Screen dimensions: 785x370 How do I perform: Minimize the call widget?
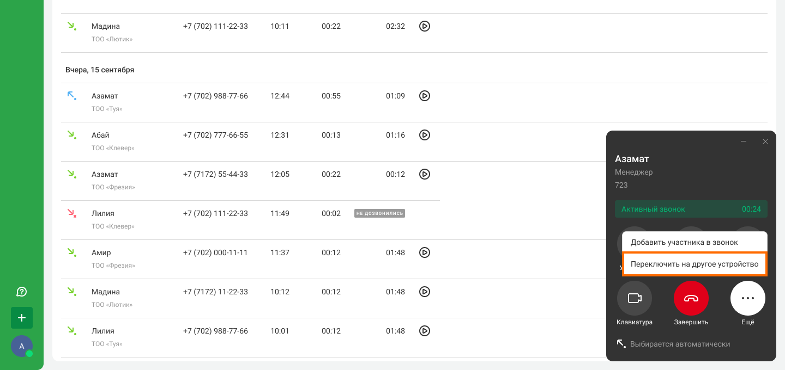pyautogui.click(x=744, y=141)
